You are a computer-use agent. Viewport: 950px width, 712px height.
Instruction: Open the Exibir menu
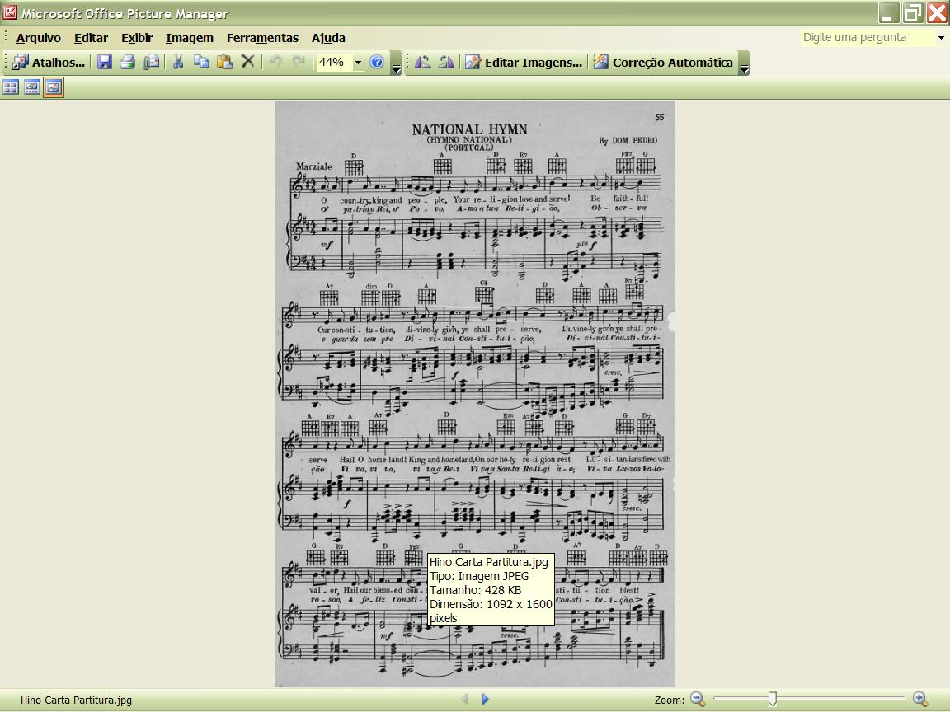click(x=137, y=38)
